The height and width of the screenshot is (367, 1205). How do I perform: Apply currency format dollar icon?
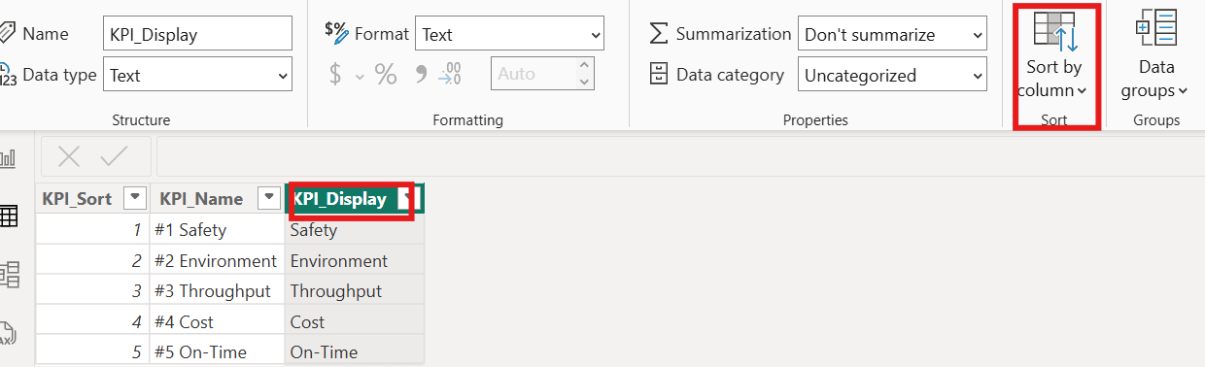coord(335,75)
